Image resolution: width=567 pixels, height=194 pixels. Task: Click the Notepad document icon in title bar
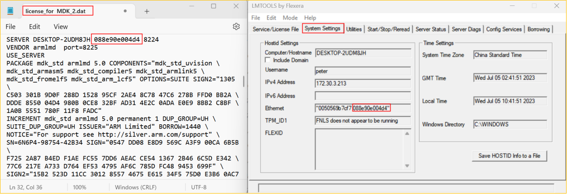(x=10, y=10)
